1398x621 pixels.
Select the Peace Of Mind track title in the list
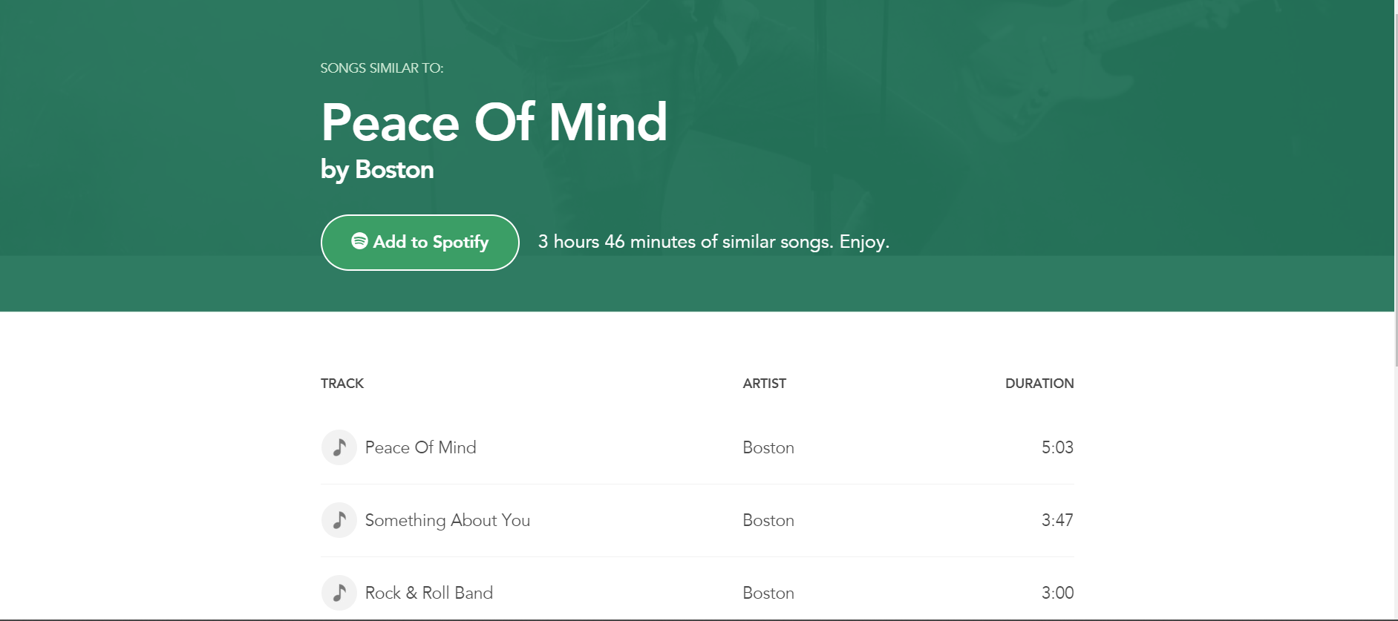pyautogui.click(x=420, y=447)
